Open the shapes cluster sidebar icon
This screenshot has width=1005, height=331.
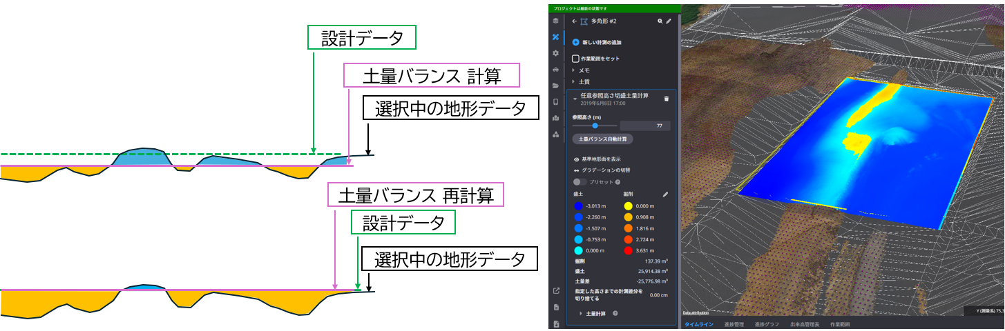tap(555, 134)
